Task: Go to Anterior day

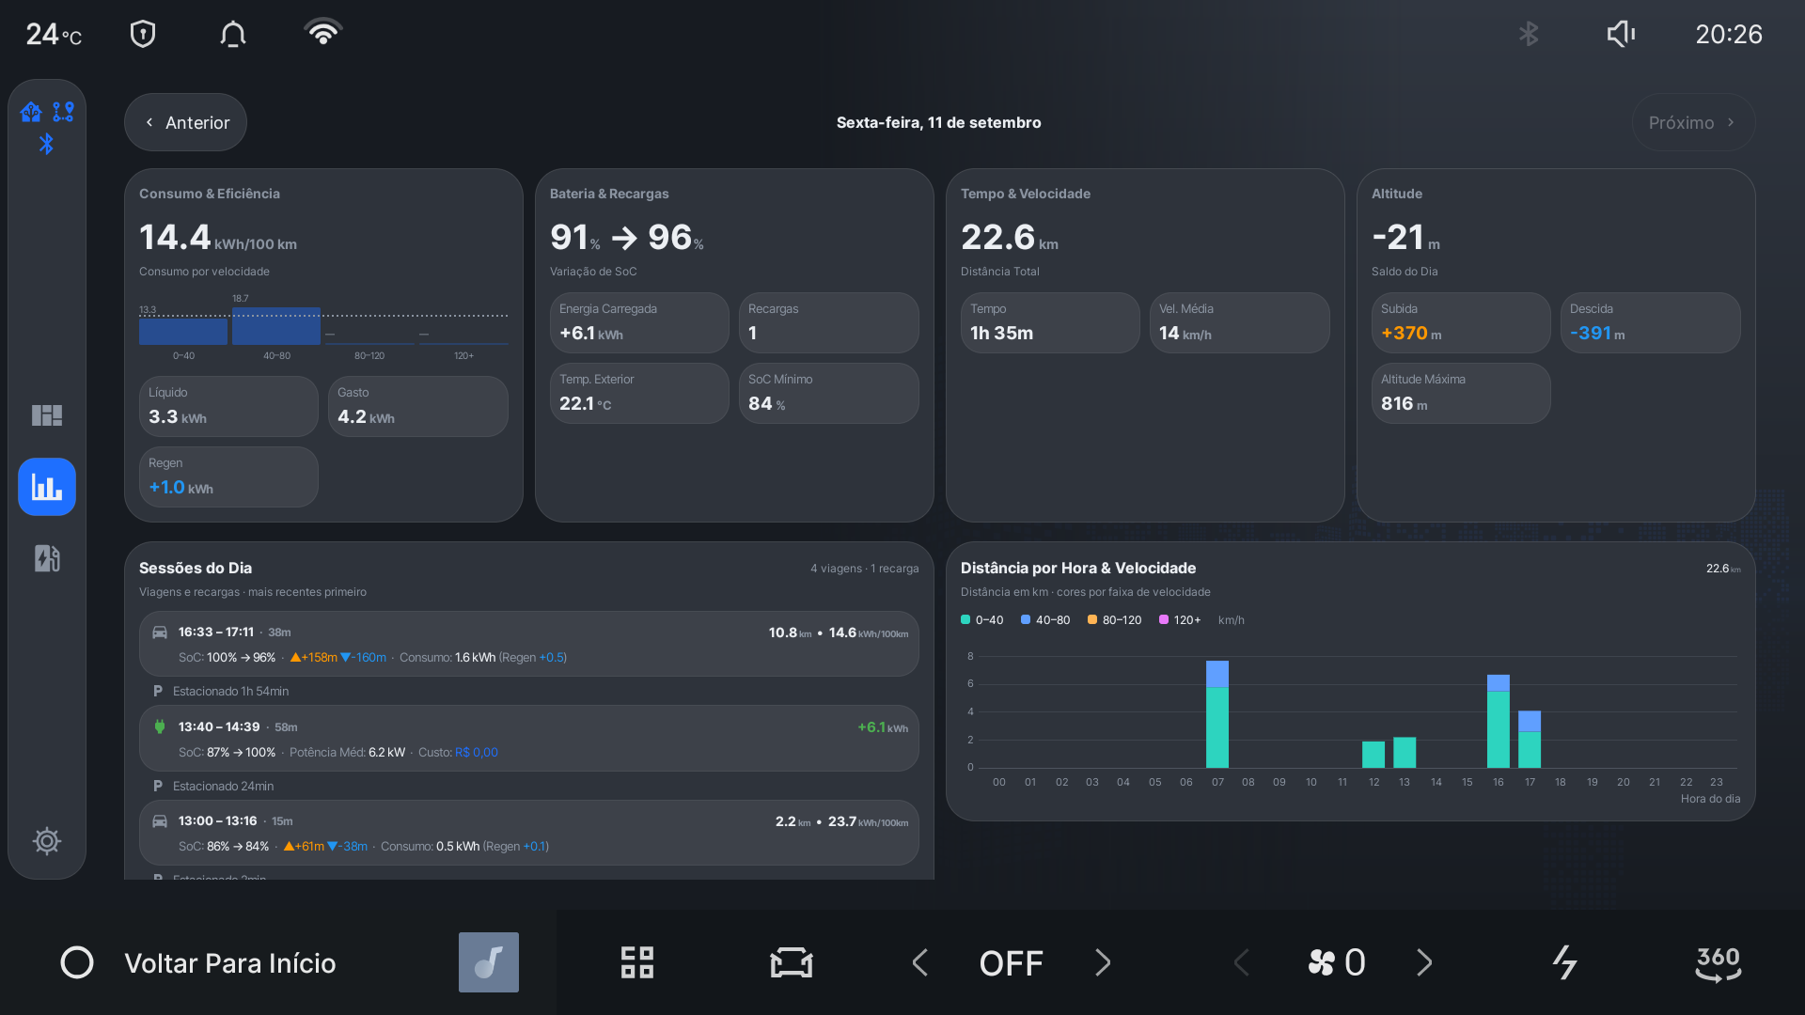Action: tap(185, 122)
